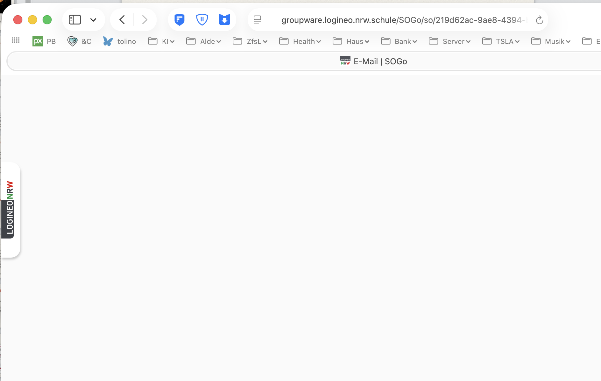Viewport: 601px width, 381px height.
Task: Click the sidebar toggle icon
Action: coord(75,20)
